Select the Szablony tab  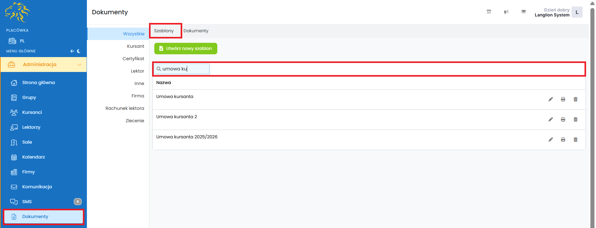(164, 31)
